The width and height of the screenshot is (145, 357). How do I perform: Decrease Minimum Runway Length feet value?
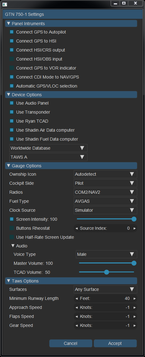click(77, 299)
